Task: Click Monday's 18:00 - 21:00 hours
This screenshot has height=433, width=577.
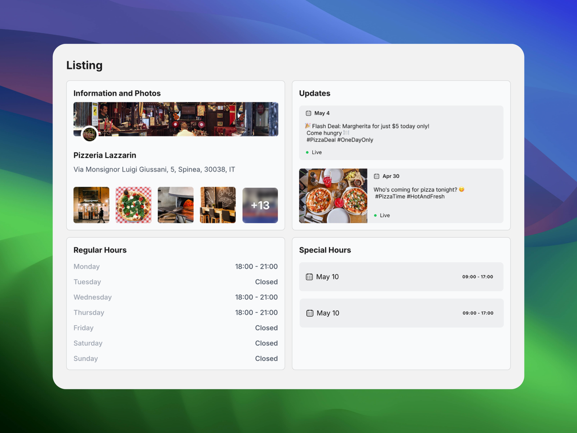Action: pos(256,267)
